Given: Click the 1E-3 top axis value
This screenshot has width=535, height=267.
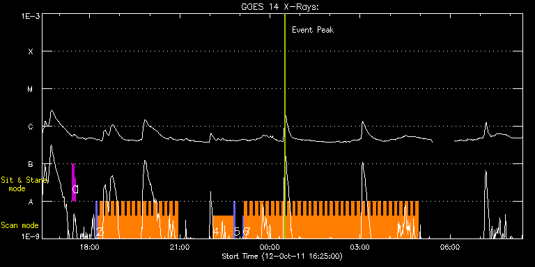Looking at the screenshot, I should 31,16.
